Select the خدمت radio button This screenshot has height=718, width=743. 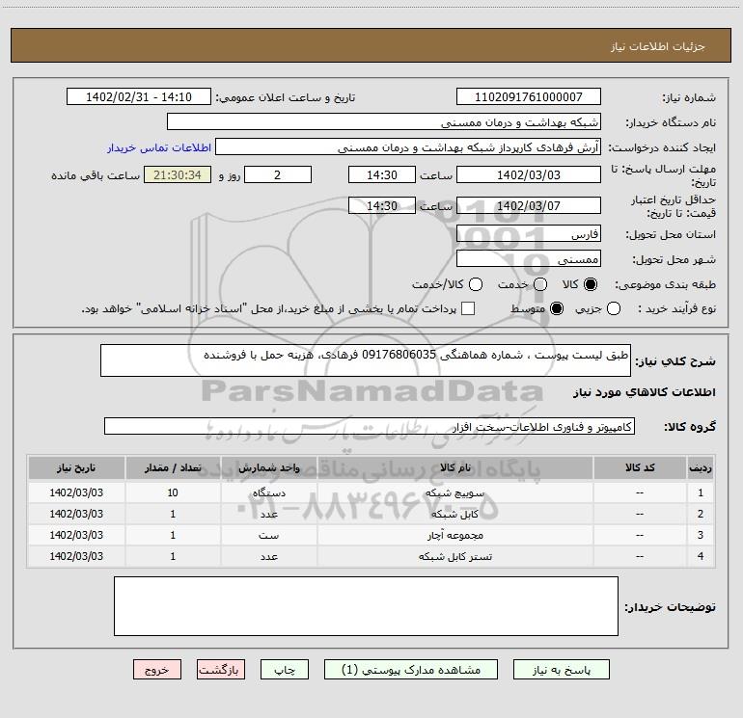point(540,284)
